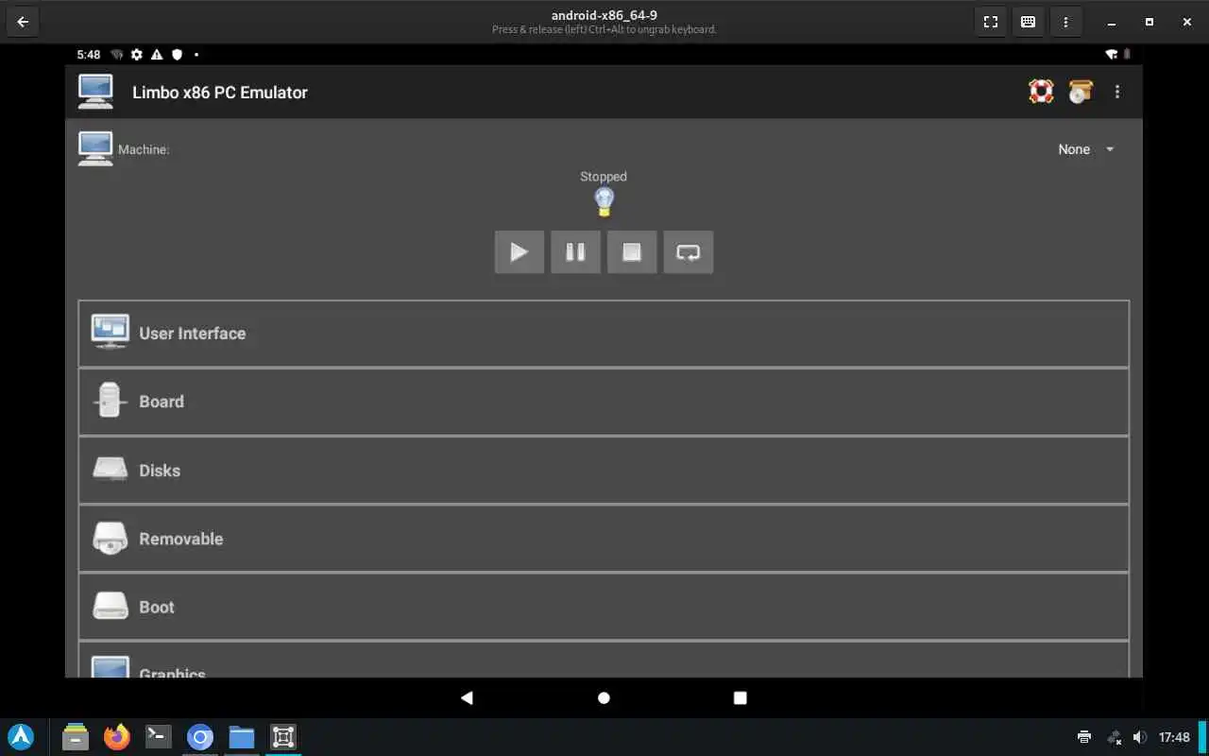Open the archive manager taskbar icon
1209x756 pixels.
[x=76, y=737]
